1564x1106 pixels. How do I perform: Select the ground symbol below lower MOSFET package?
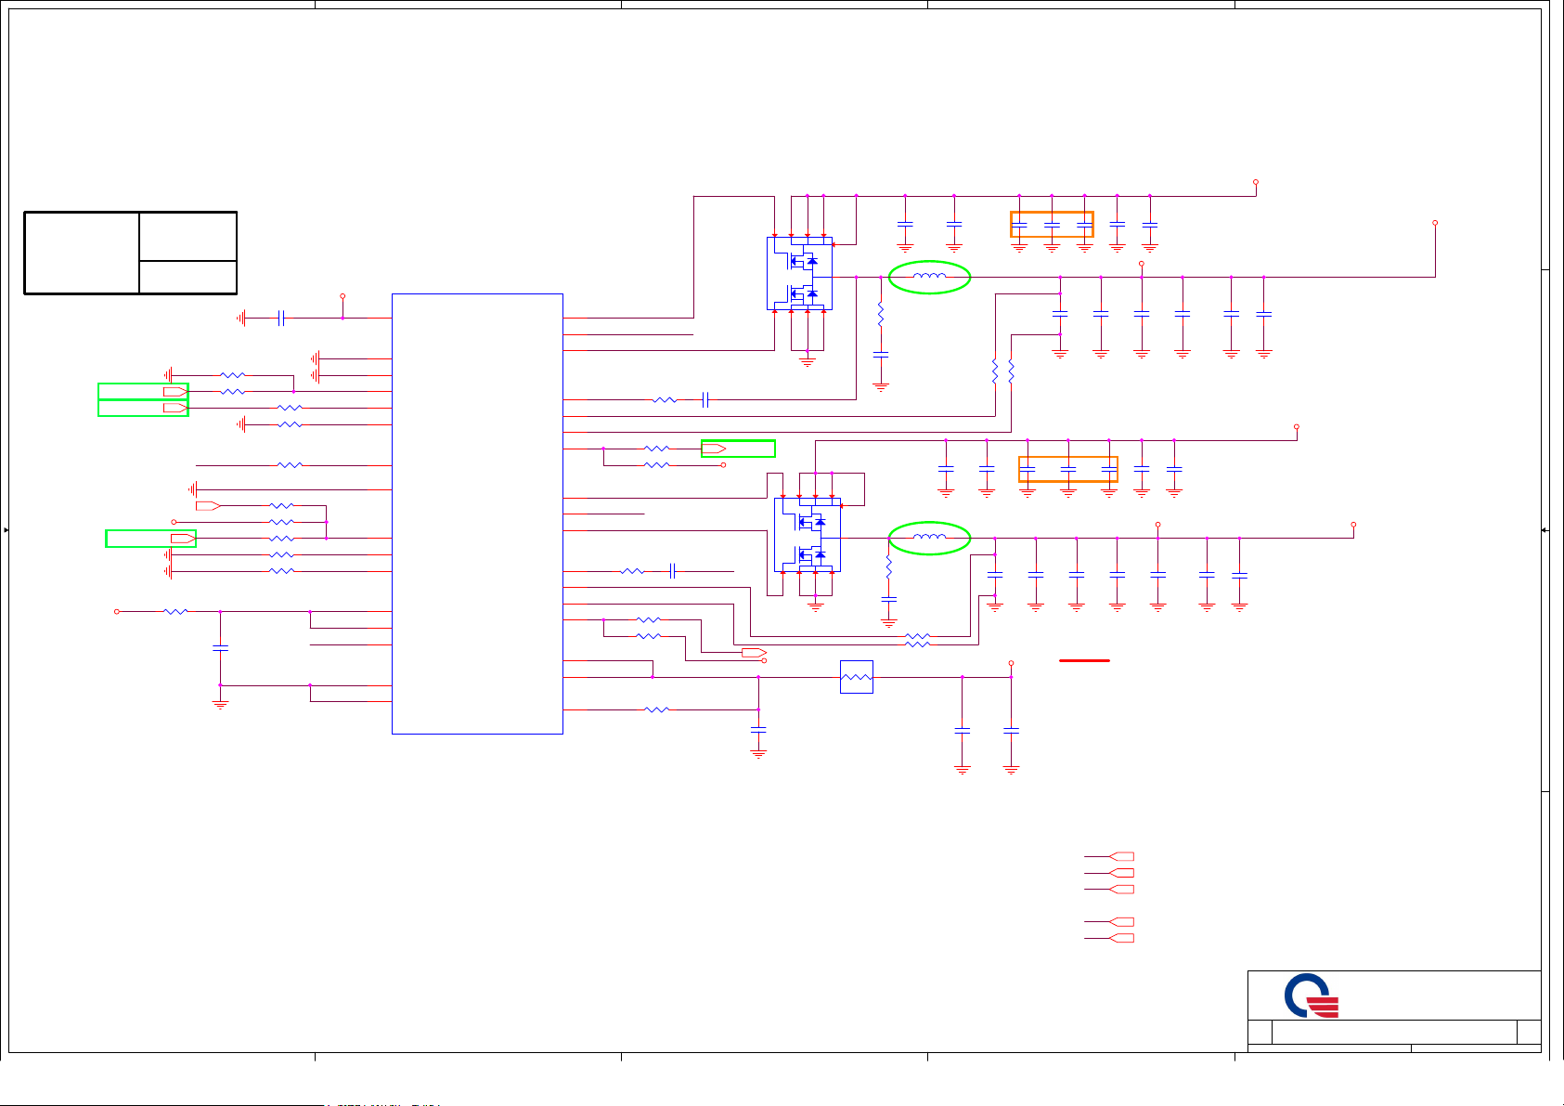(816, 606)
